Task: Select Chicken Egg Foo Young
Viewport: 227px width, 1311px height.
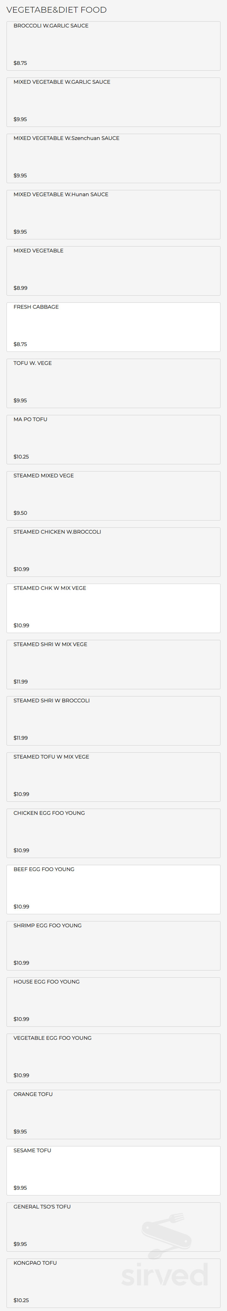Action: point(113,833)
